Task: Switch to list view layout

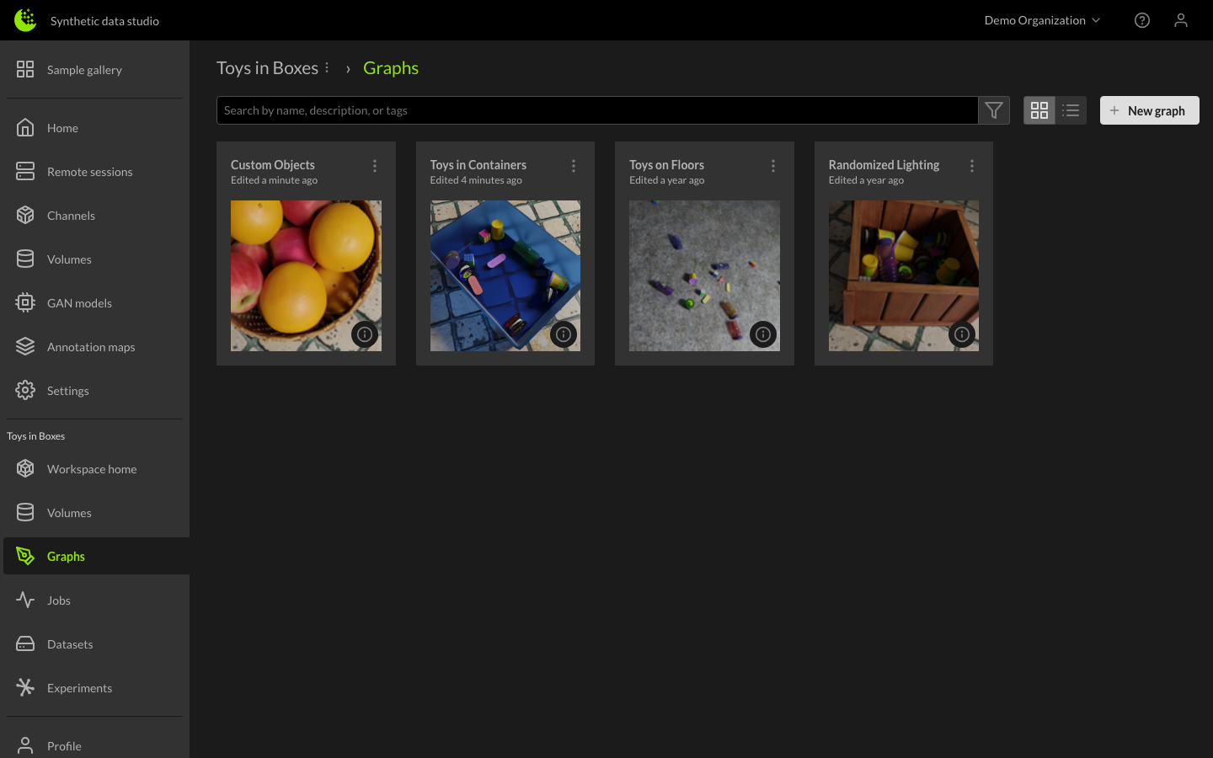Action: coord(1071,110)
